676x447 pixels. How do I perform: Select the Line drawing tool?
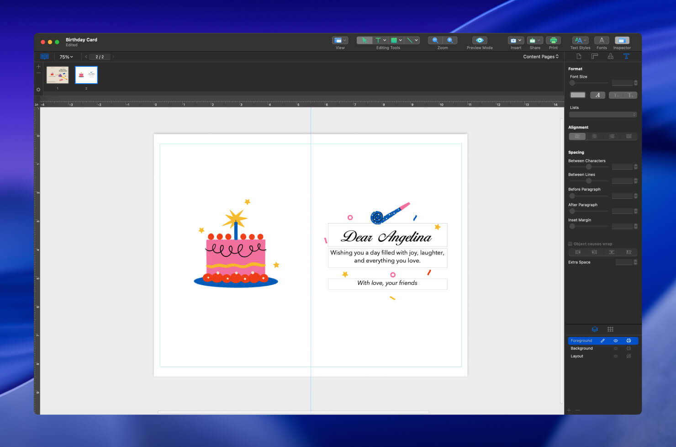tap(411, 40)
